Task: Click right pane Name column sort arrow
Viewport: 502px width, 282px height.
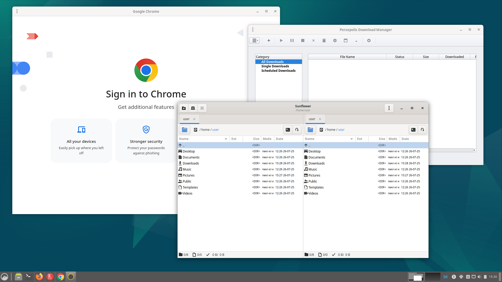Action: (352, 139)
